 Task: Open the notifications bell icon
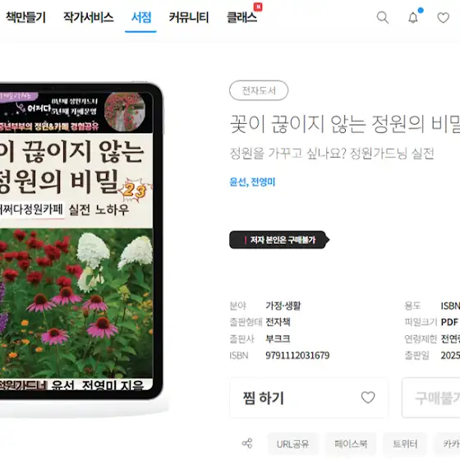point(413,17)
